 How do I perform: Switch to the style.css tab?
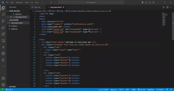pyautogui.click(x=37, y=7)
